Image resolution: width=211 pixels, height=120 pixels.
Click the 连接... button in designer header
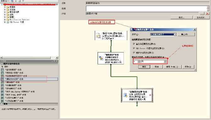click(x=181, y=18)
